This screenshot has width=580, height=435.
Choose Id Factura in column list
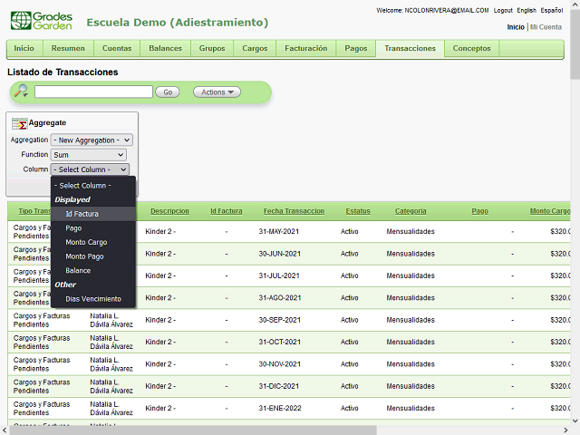pyautogui.click(x=93, y=214)
